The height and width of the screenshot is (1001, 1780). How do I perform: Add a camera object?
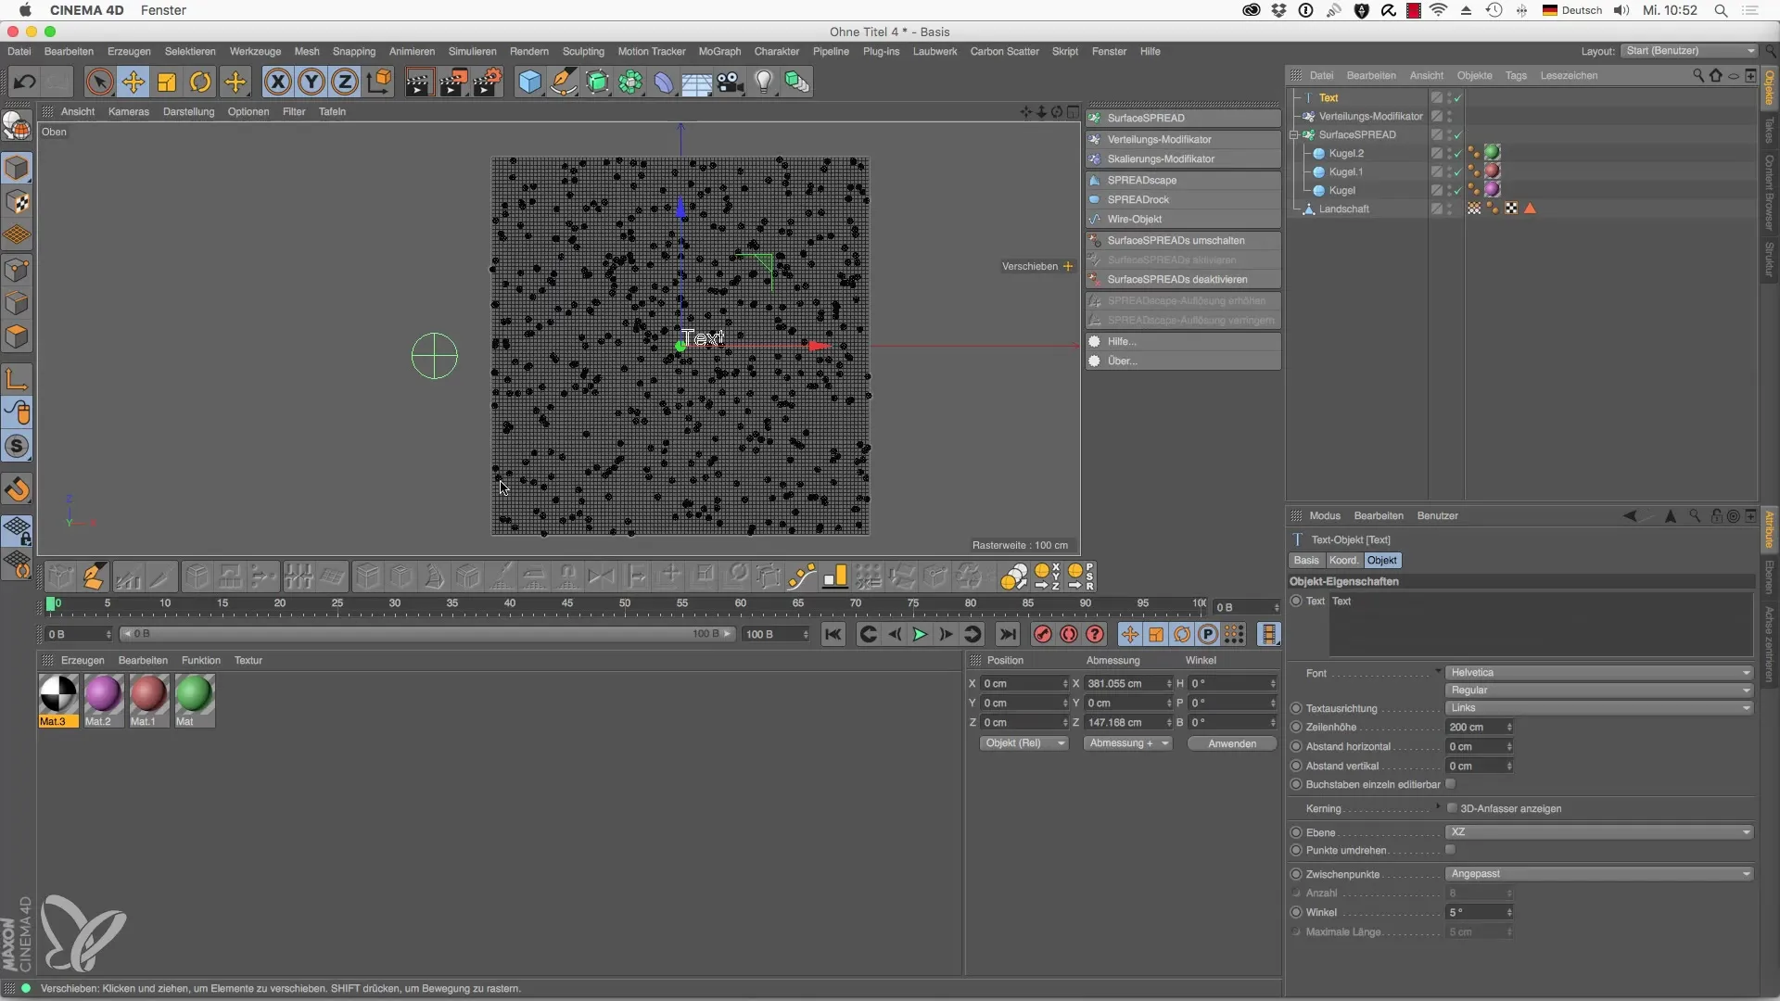(x=731, y=82)
